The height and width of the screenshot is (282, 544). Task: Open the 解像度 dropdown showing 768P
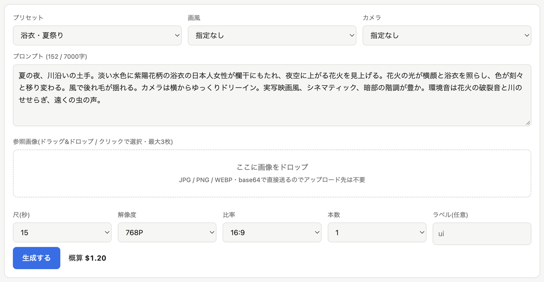(167, 232)
